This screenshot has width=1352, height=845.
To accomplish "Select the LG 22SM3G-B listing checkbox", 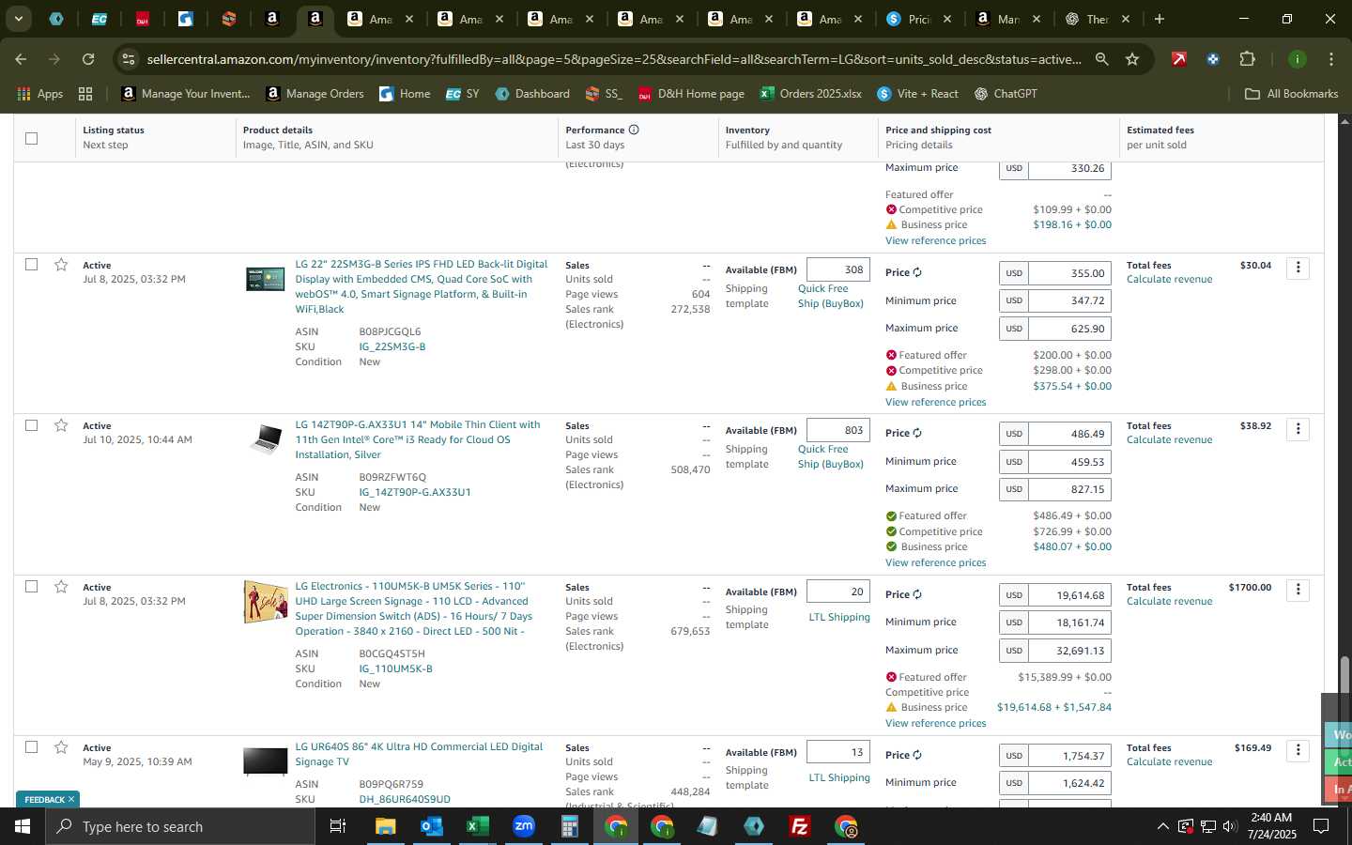I will (31, 265).
